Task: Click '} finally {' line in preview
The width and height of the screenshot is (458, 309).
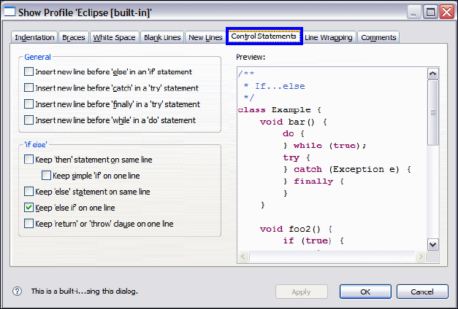Action: pos(313,181)
